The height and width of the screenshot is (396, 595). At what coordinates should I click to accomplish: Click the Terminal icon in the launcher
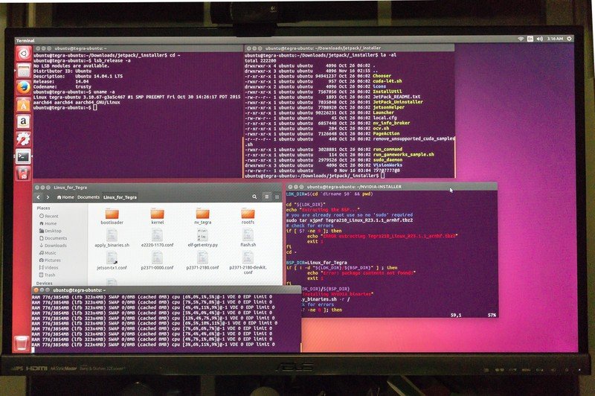(24, 156)
